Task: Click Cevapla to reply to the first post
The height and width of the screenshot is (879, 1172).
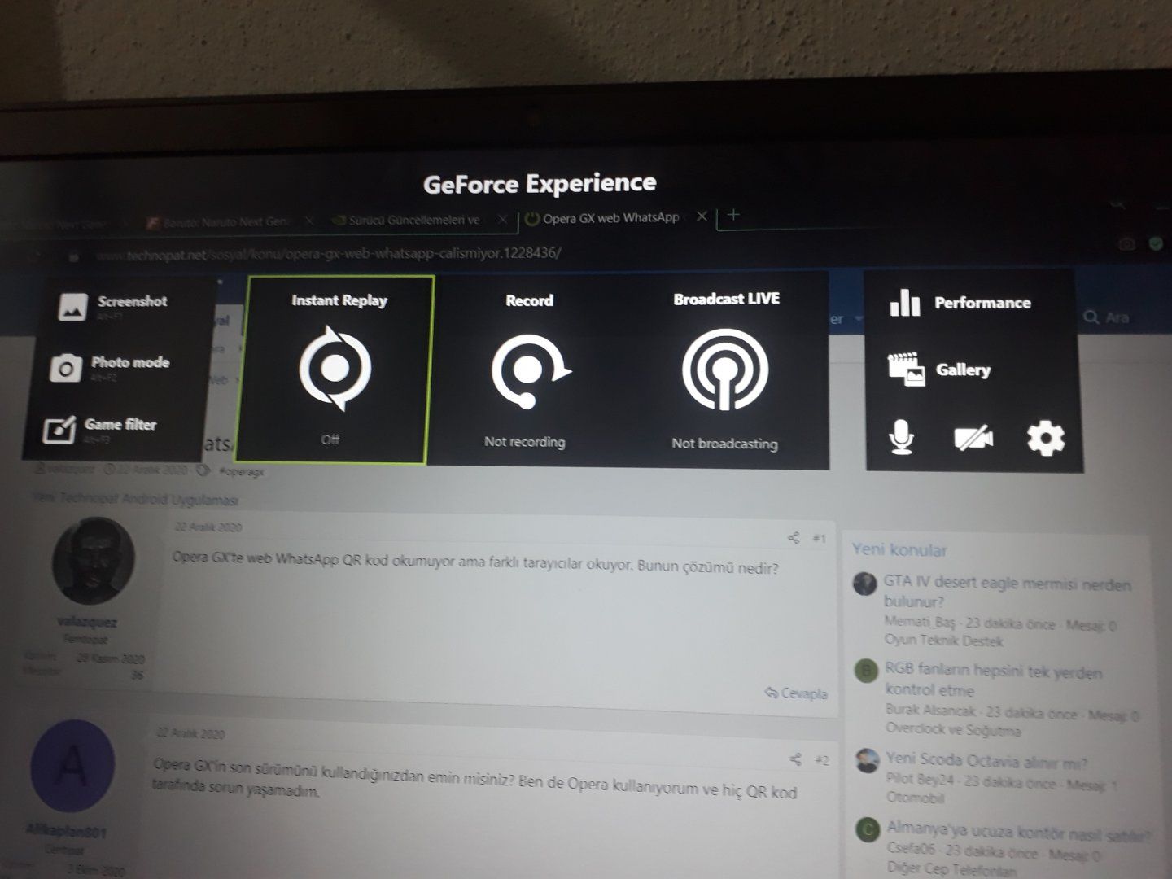Action: [x=796, y=693]
